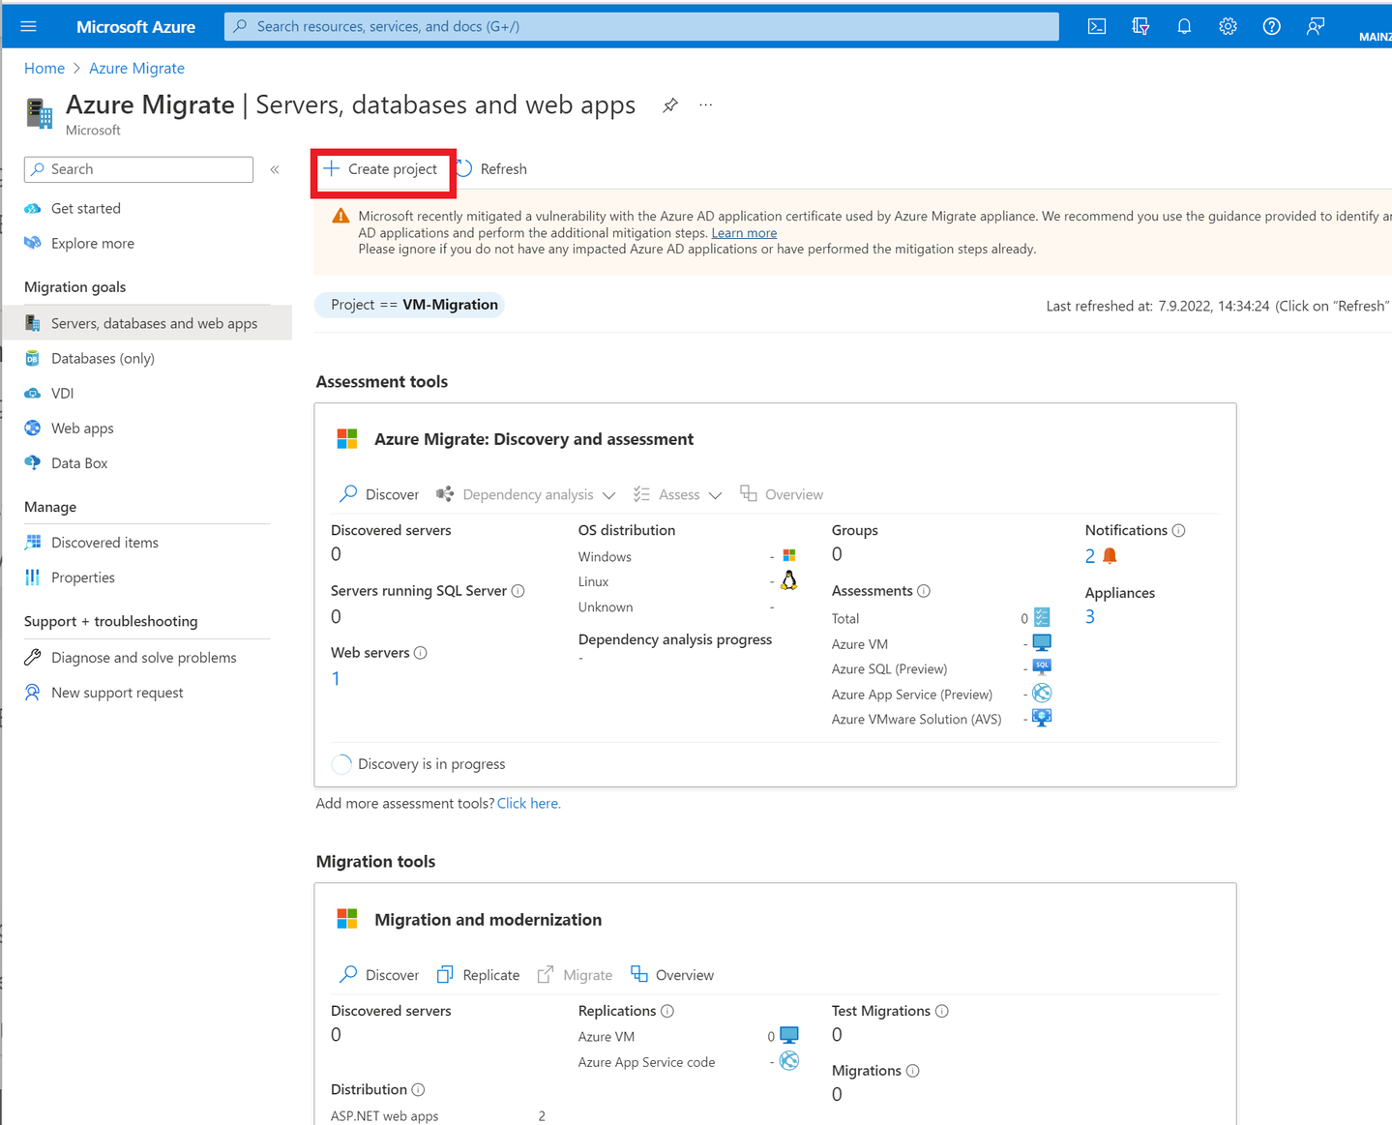Click the Azure VMware Solution (AVS) icon
The height and width of the screenshot is (1125, 1392).
tap(1042, 718)
